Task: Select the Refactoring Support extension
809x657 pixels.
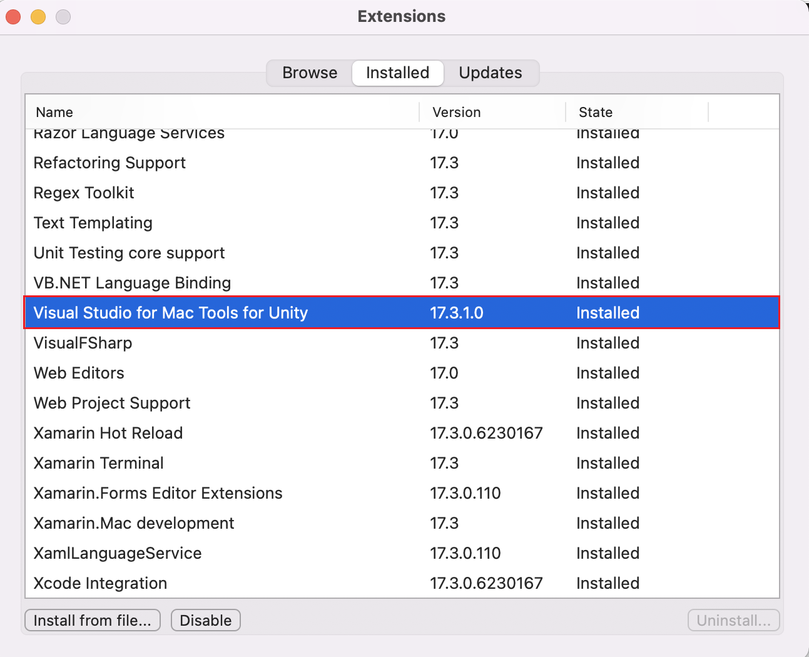Action: [x=109, y=163]
